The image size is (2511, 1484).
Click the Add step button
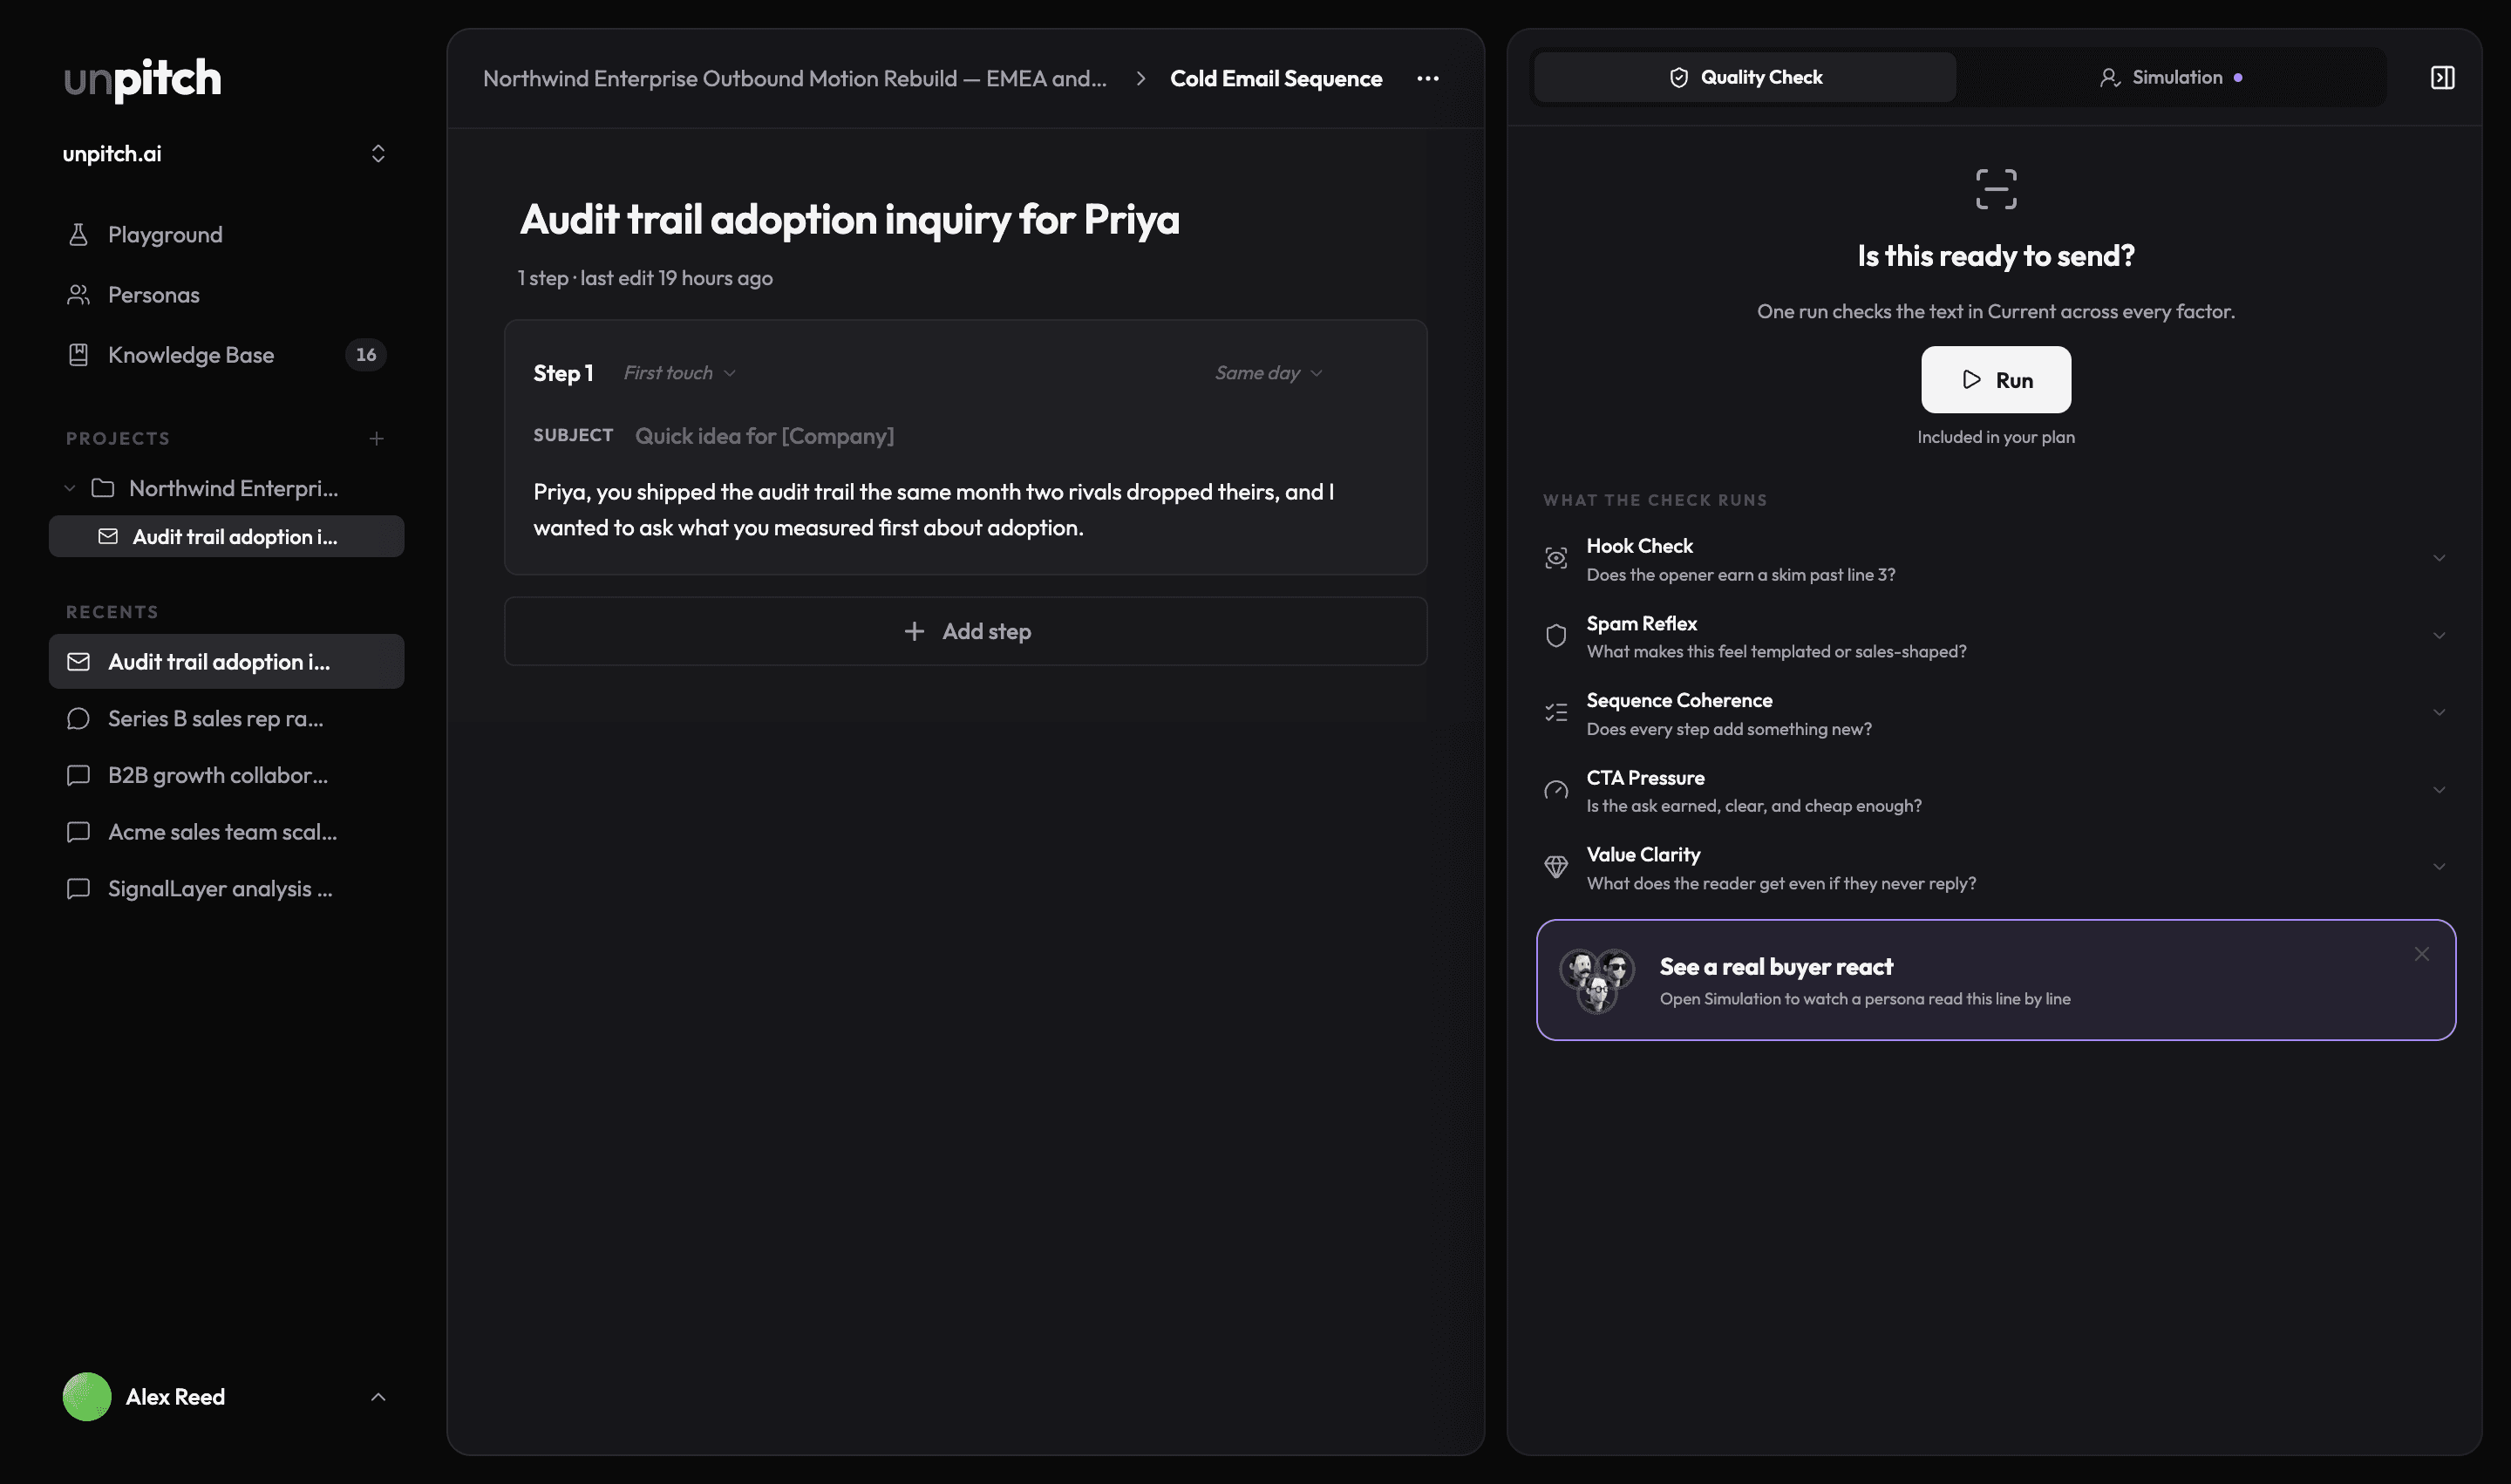coord(966,631)
